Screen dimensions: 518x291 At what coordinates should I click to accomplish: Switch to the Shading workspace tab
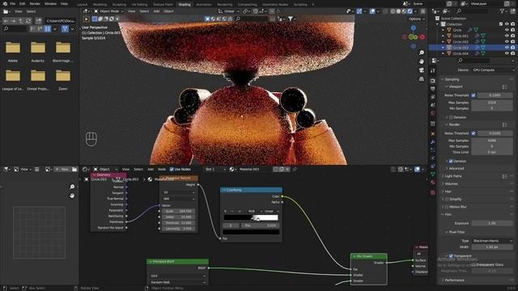click(185, 5)
